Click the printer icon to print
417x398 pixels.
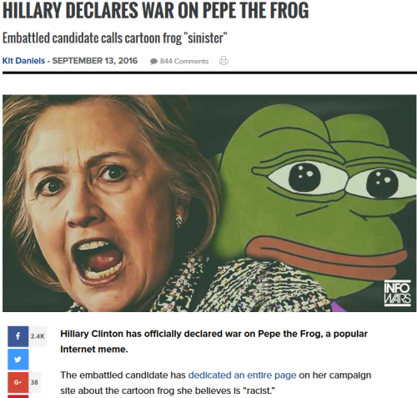(224, 61)
